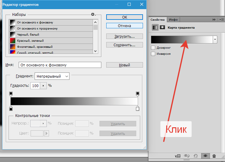The width and height of the screenshot is (225, 162).
Task: Choose the 'Черный, белый' preset
Action: pos(51,34)
